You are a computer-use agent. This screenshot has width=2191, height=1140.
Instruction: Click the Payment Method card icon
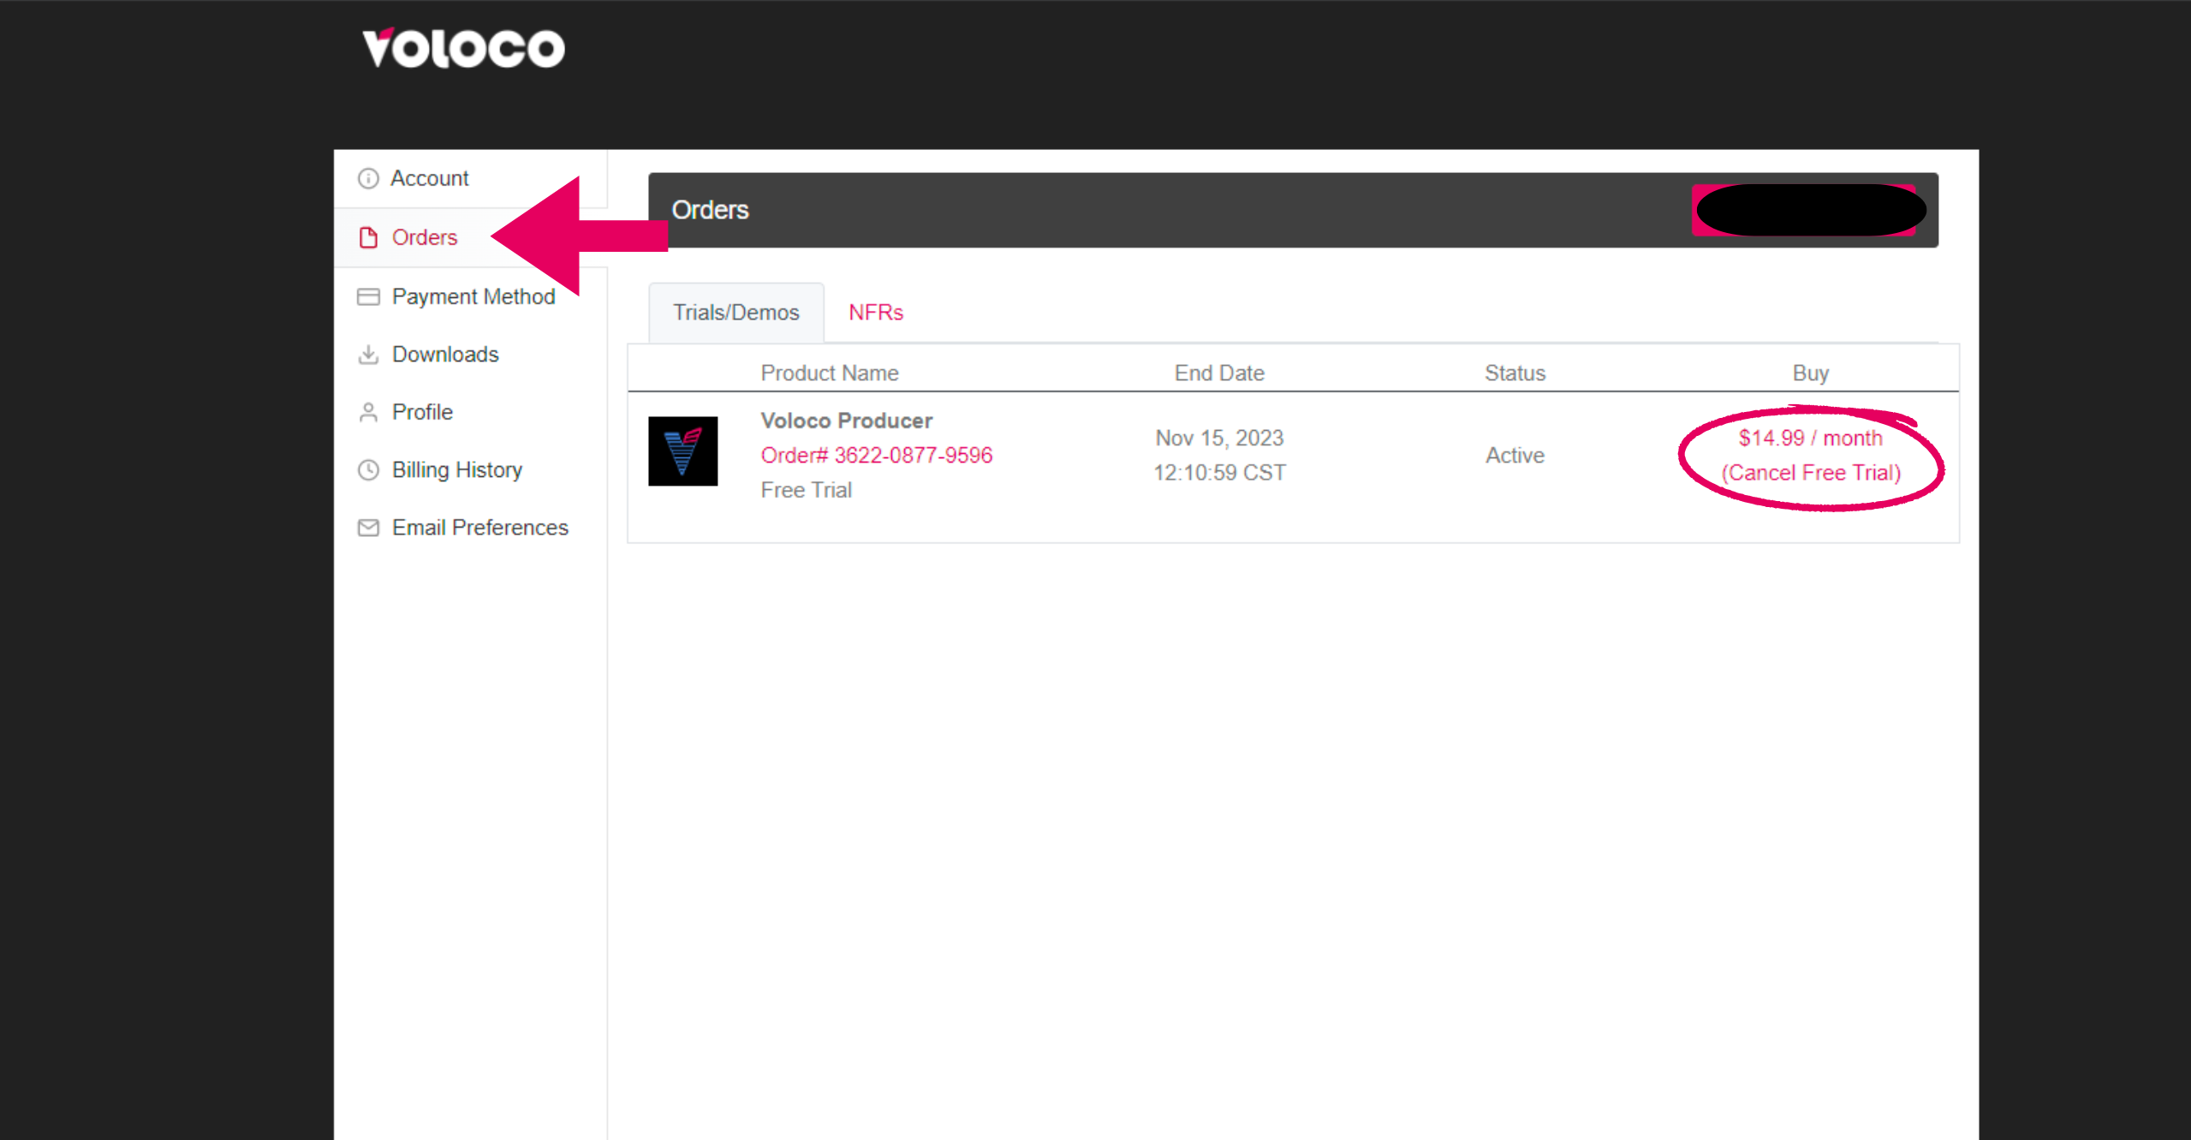coord(368,296)
